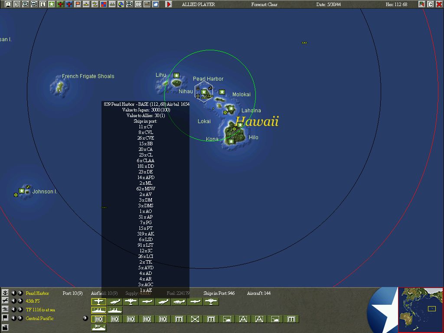Go to previous task force before TF 1116
The image size is (444, 333).
(13, 310)
